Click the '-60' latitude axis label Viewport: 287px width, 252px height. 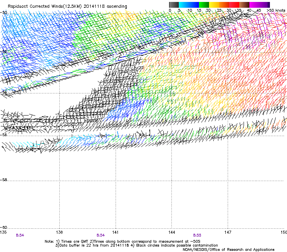click(3, 227)
